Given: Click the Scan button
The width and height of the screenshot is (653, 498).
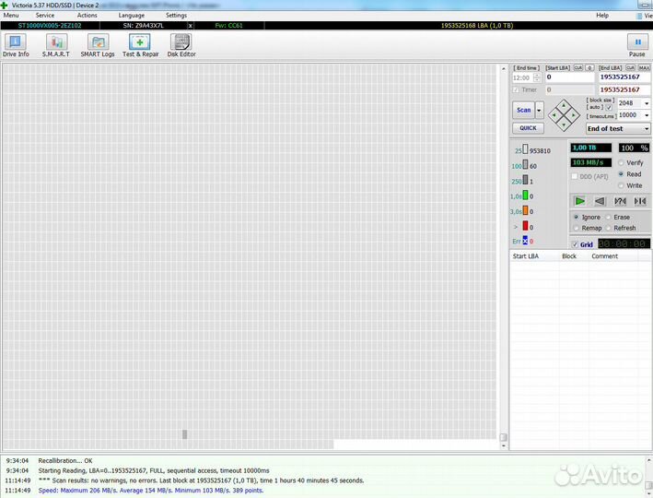Looking at the screenshot, I should point(523,110).
